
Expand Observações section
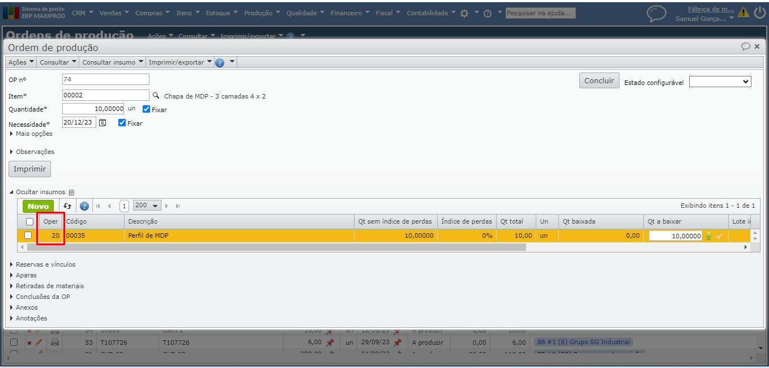32,152
